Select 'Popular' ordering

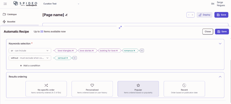coord(138,89)
